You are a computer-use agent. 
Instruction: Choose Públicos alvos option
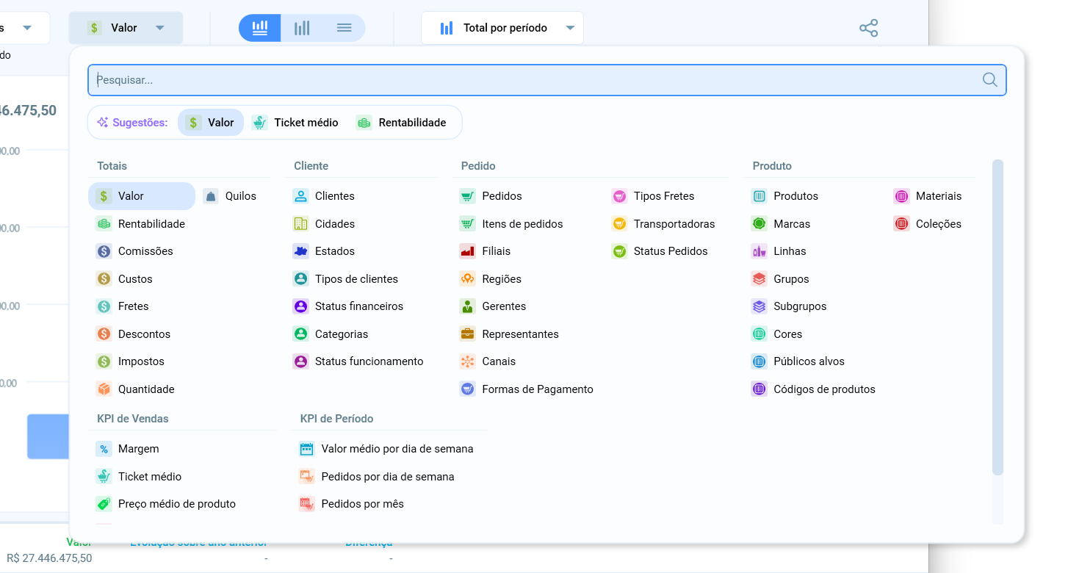coord(798,361)
